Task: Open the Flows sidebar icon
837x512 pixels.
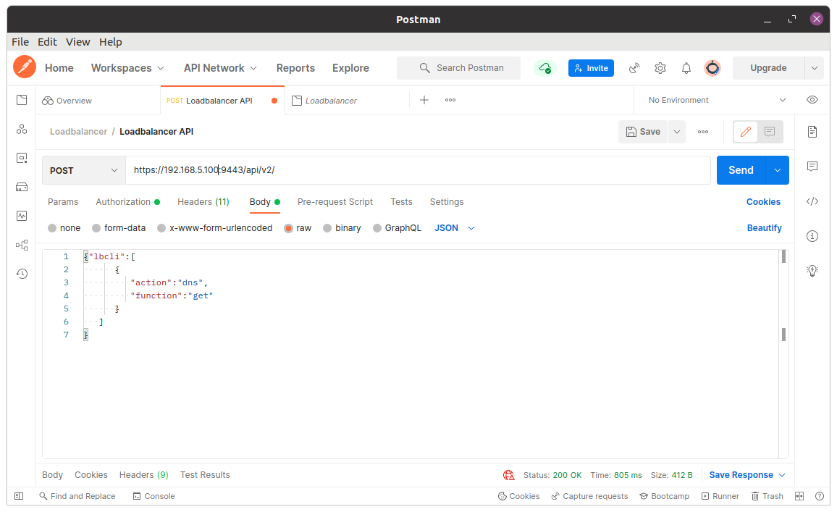Action: pyautogui.click(x=21, y=245)
